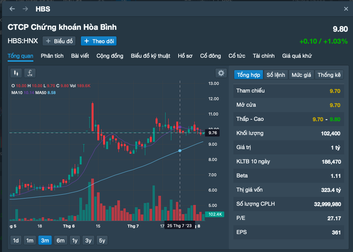353x252 pixels.
Task: Go back with the left arrow icon
Action: pyautogui.click(x=12, y=9)
